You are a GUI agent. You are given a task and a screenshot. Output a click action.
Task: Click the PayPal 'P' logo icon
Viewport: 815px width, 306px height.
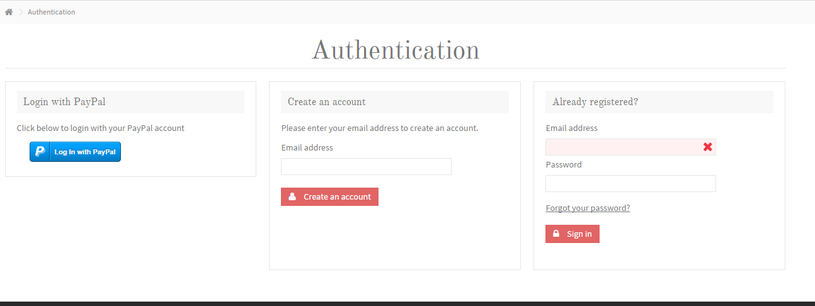[x=40, y=152]
